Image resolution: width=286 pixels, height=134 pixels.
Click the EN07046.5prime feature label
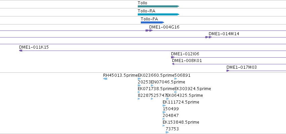point(168,82)
